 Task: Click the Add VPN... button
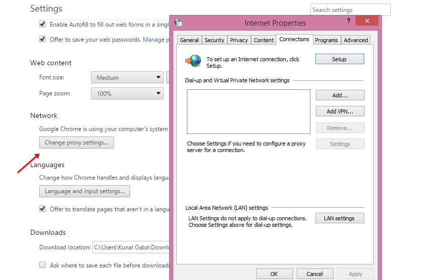(340, 111)
